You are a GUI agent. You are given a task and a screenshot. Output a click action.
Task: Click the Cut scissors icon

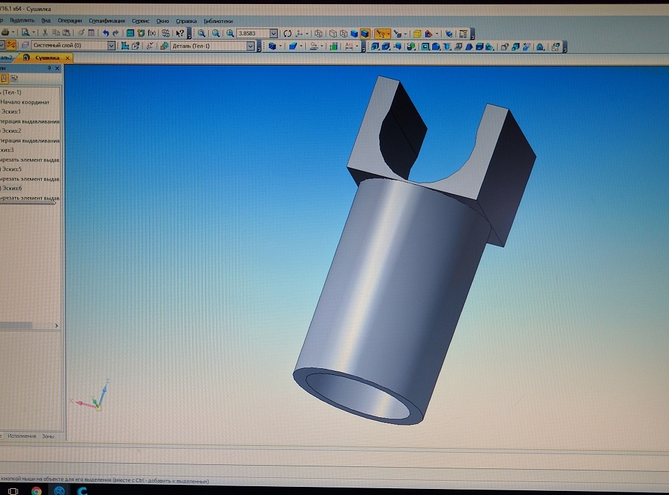45,33
